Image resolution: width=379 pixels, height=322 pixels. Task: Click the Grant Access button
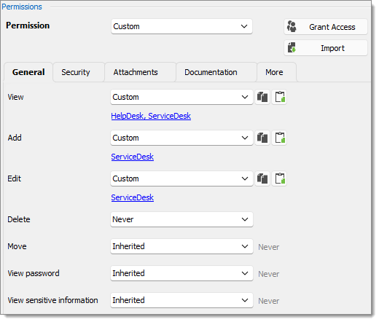tap(326, 27)
